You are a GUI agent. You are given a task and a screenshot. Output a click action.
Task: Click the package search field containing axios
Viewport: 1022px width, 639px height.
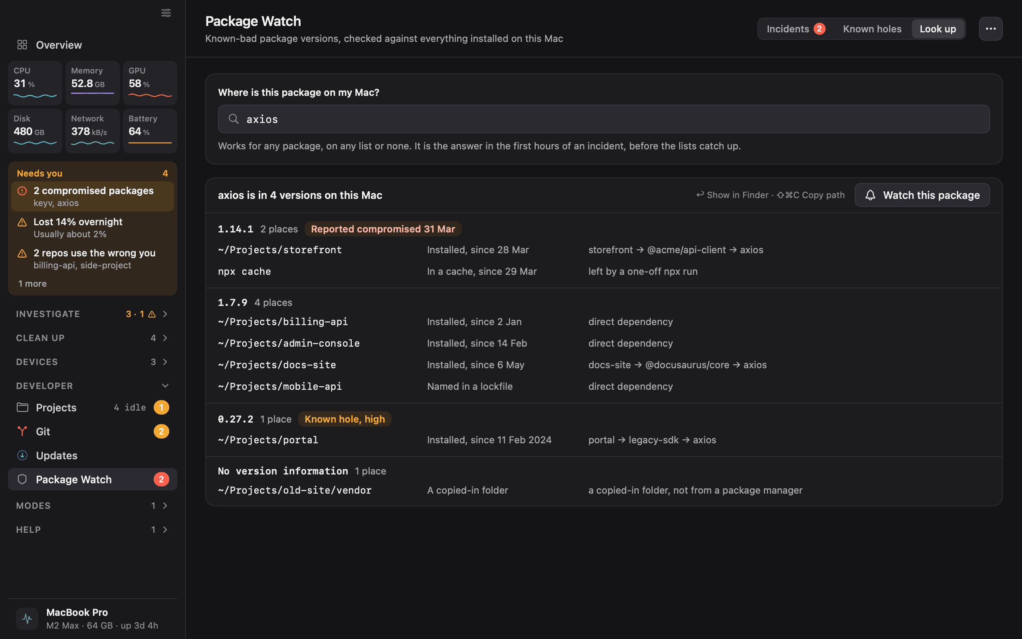point(604,119)
